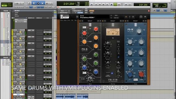Click the star favorites icon in VMR

coord(145,17)
